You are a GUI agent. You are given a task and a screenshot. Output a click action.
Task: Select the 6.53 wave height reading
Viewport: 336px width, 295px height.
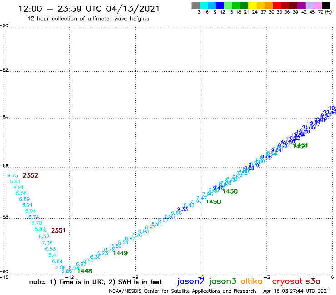coord(50,249)
